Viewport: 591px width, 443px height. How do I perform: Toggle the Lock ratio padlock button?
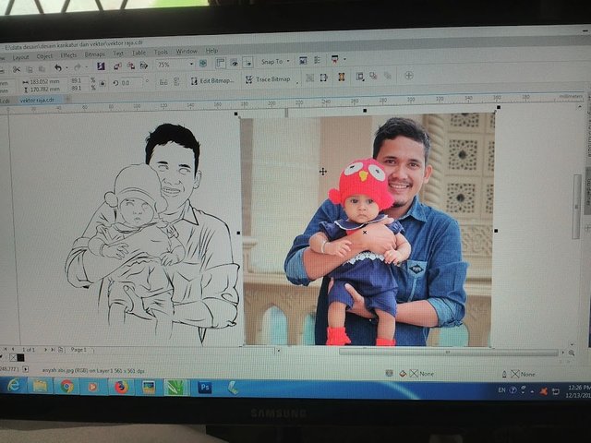pyautogui.click(x=103, y=84)
